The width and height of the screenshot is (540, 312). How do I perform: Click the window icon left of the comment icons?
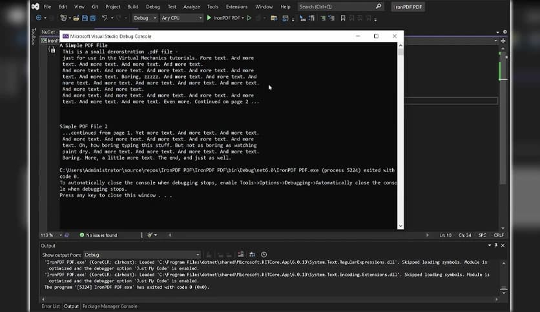(285, 18)
